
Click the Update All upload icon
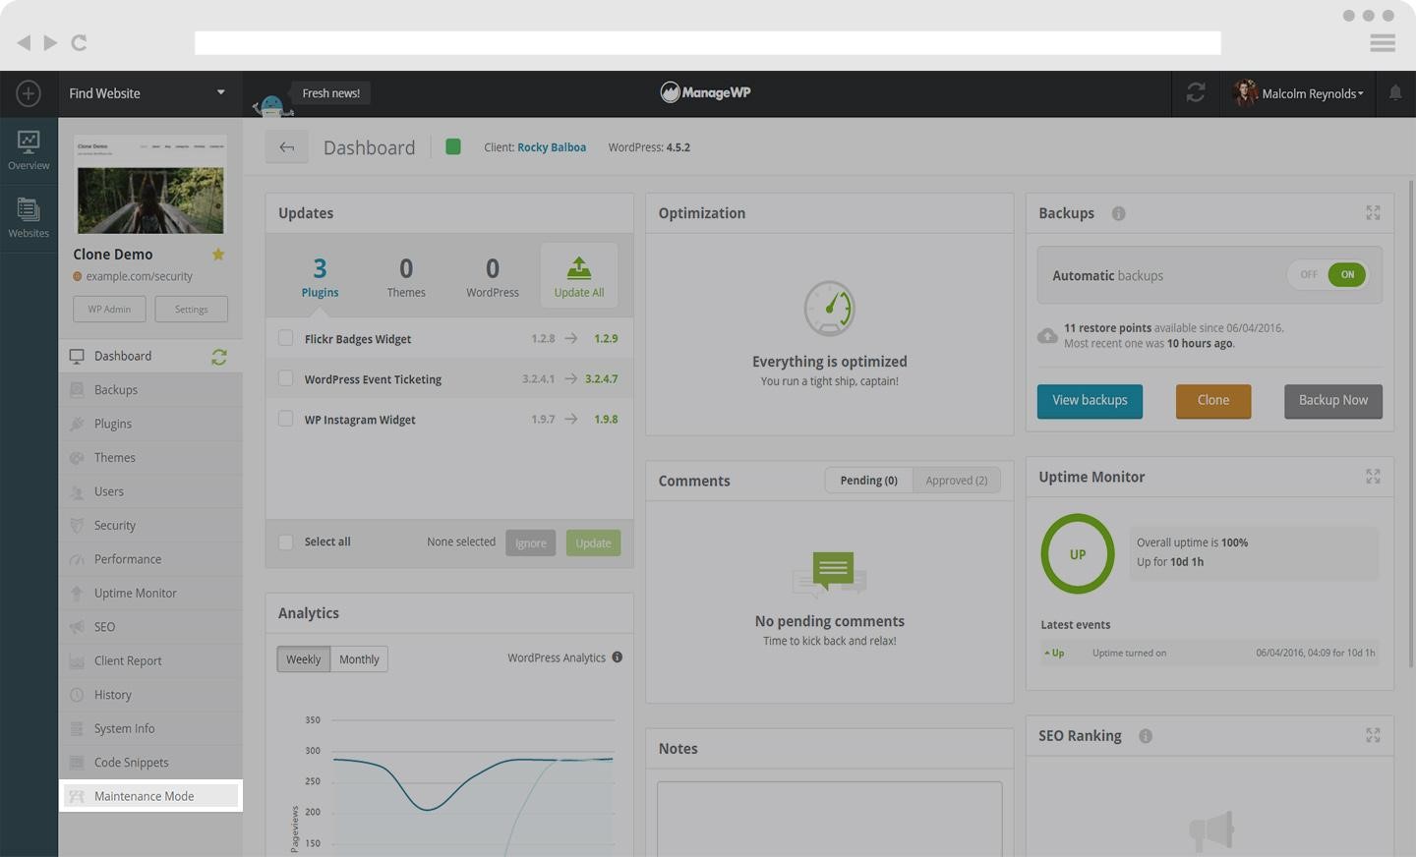579,268
